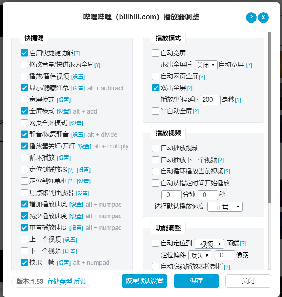Open [设置] for 循环播放
The height and width of the screenshot is (297, 282).
click(x=64, y=158)
